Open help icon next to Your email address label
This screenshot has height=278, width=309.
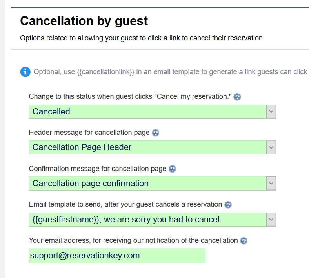click(244, 241)
